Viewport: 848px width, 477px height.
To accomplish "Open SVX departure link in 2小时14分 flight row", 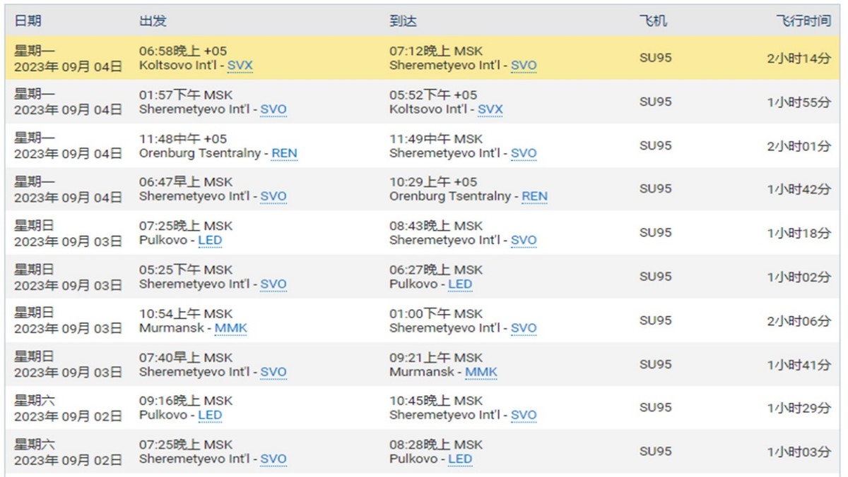I will [240, 66].
